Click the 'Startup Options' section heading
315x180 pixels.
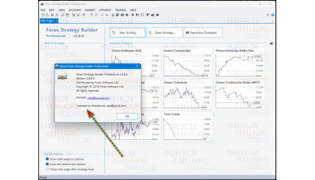(54, 154)
